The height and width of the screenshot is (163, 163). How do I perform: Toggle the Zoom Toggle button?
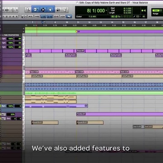click(x=24, y=16)
